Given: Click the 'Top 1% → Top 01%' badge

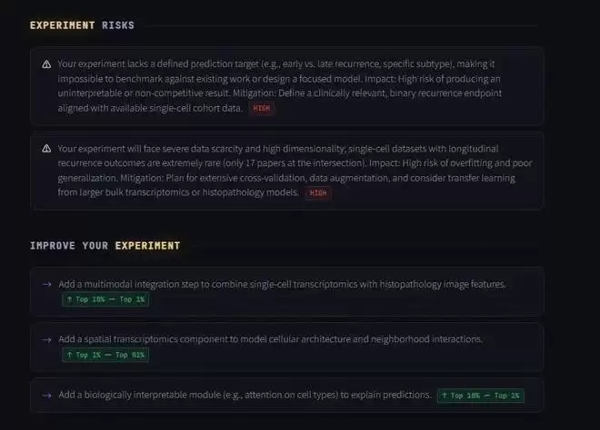Looking at the screenshot, I should point(105,355).
